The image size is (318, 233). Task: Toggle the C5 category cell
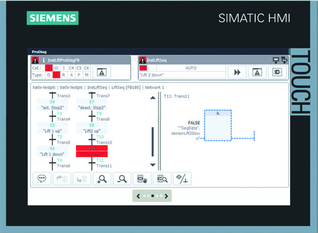click(79, 68)
